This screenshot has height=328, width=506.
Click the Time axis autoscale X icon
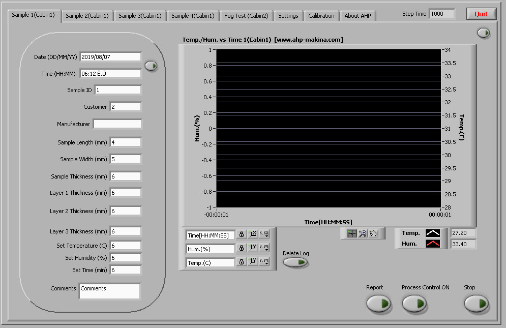click(x=253, y=234)
